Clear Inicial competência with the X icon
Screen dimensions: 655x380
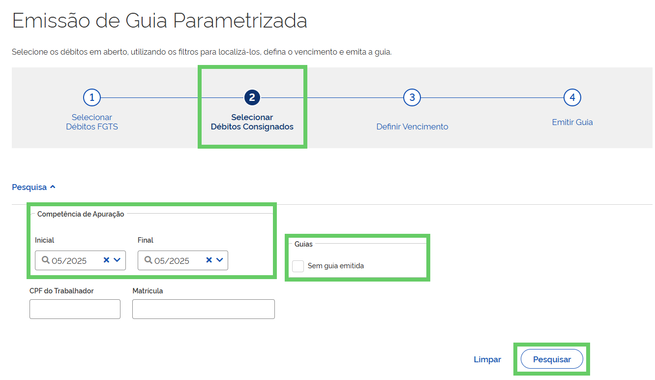(x=106, y=260)
